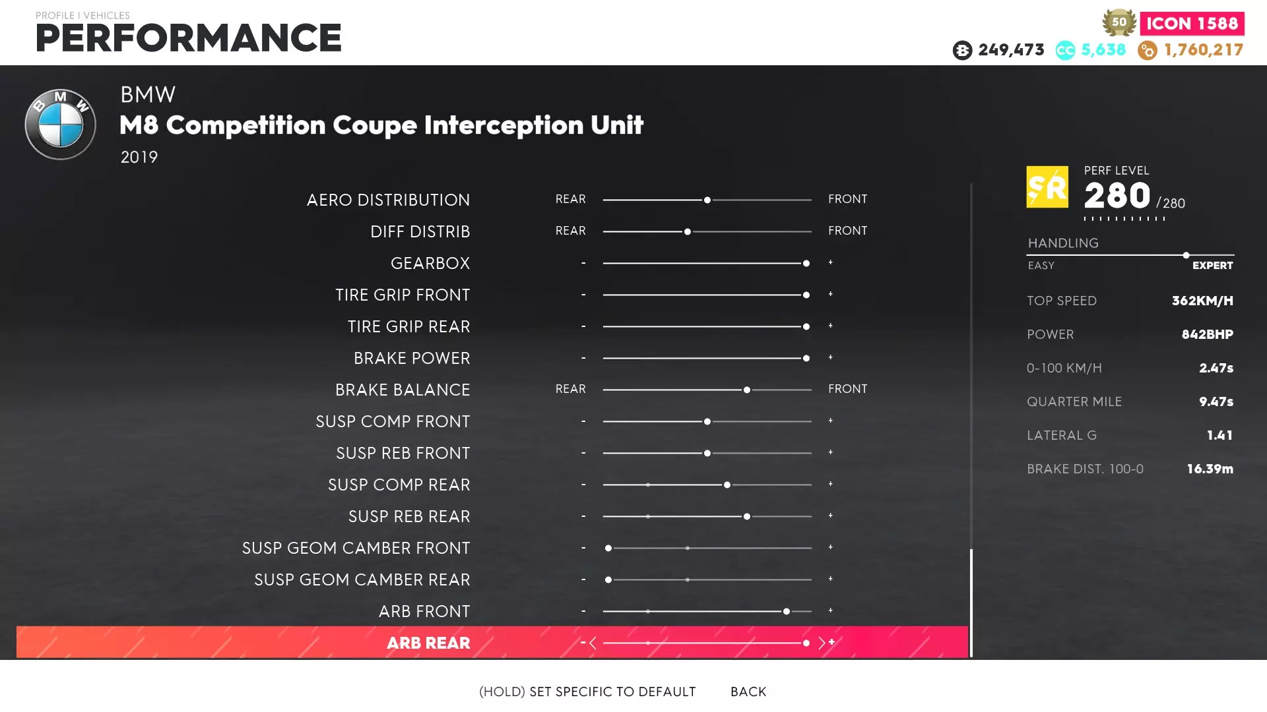Select the DIFF DISTRIB setting
This screenshot has height=712, width=1267.
(x=420, y=231)
